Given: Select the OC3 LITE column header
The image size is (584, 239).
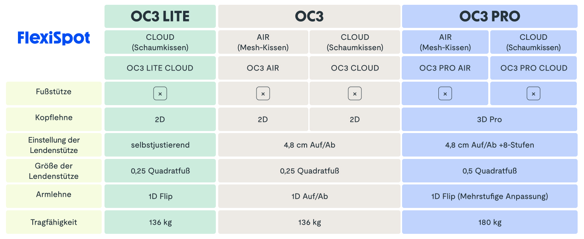Looking at the screenshot, I should click(160, 16).
